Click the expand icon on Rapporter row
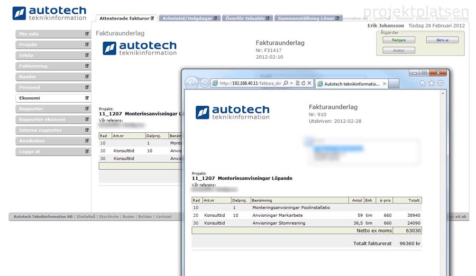This screenshot has height=276, width=476. point(87,108)
